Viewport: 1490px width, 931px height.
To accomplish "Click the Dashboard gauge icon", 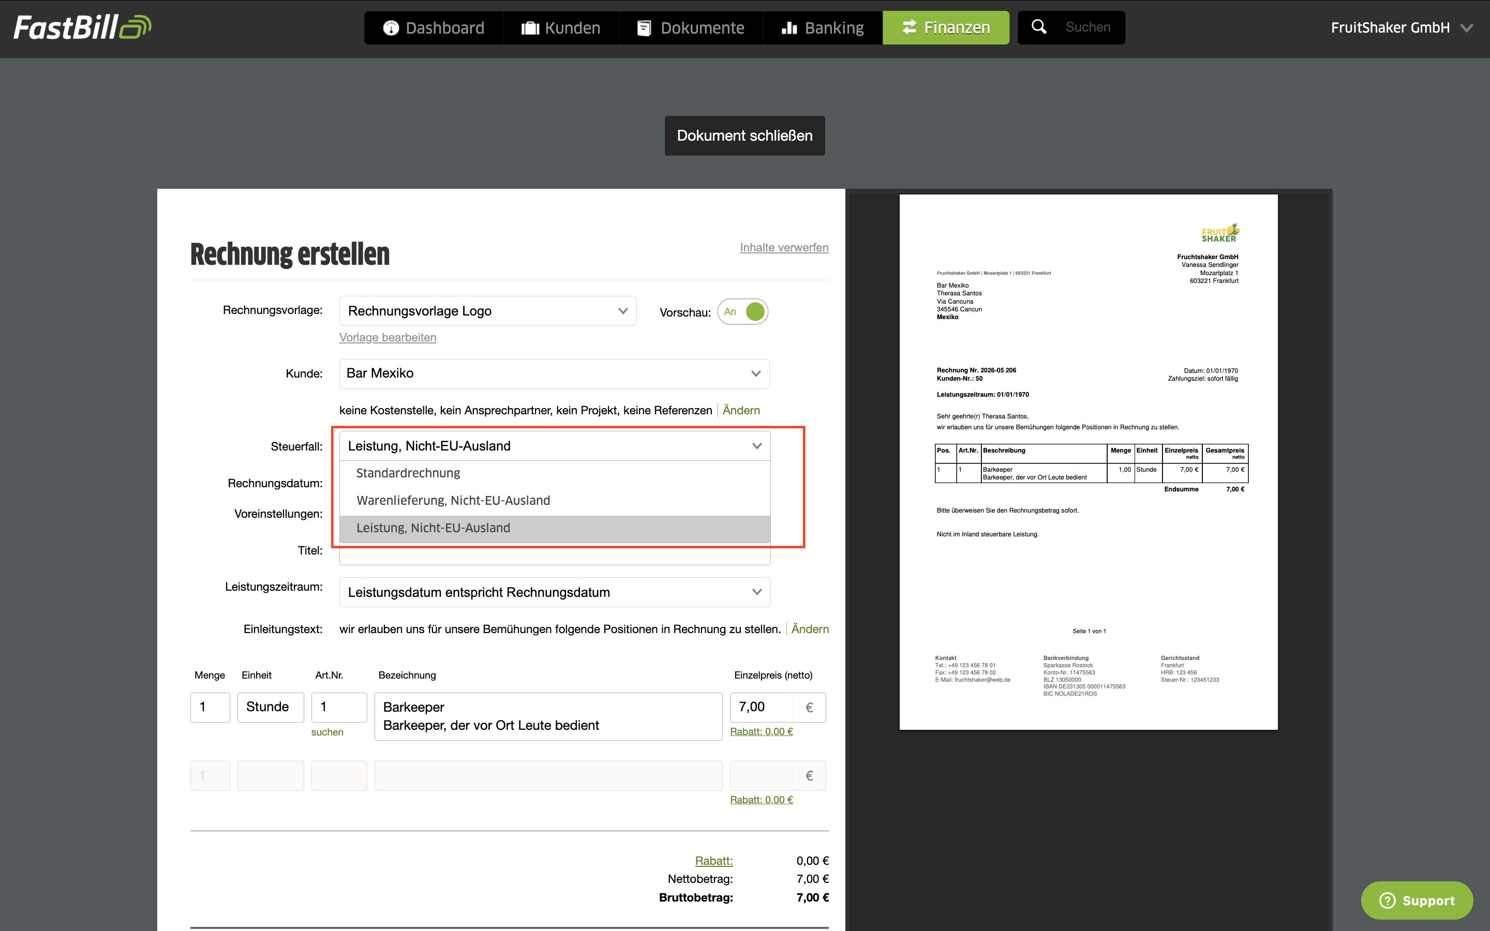I will tap(391, 28).
